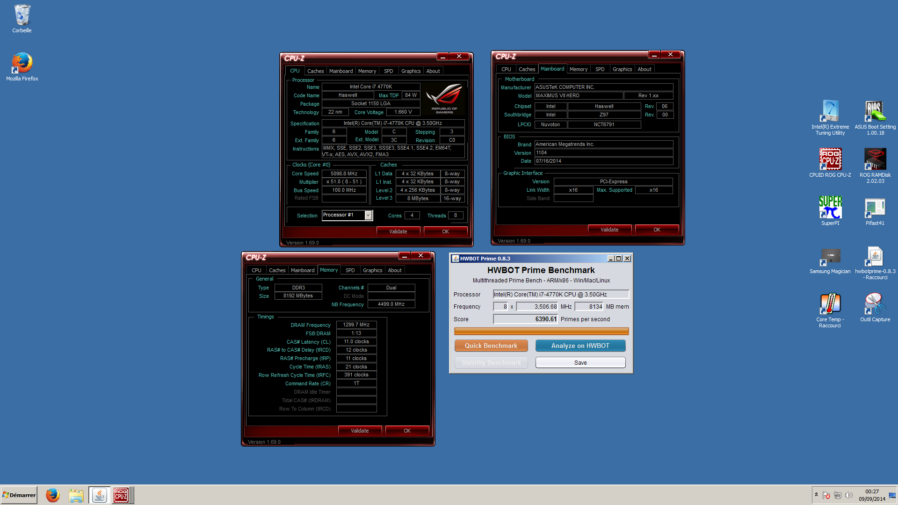Open Samsung Magician desktop shortcut
This screenshot has height=505, width=898.
click(830, 261)
